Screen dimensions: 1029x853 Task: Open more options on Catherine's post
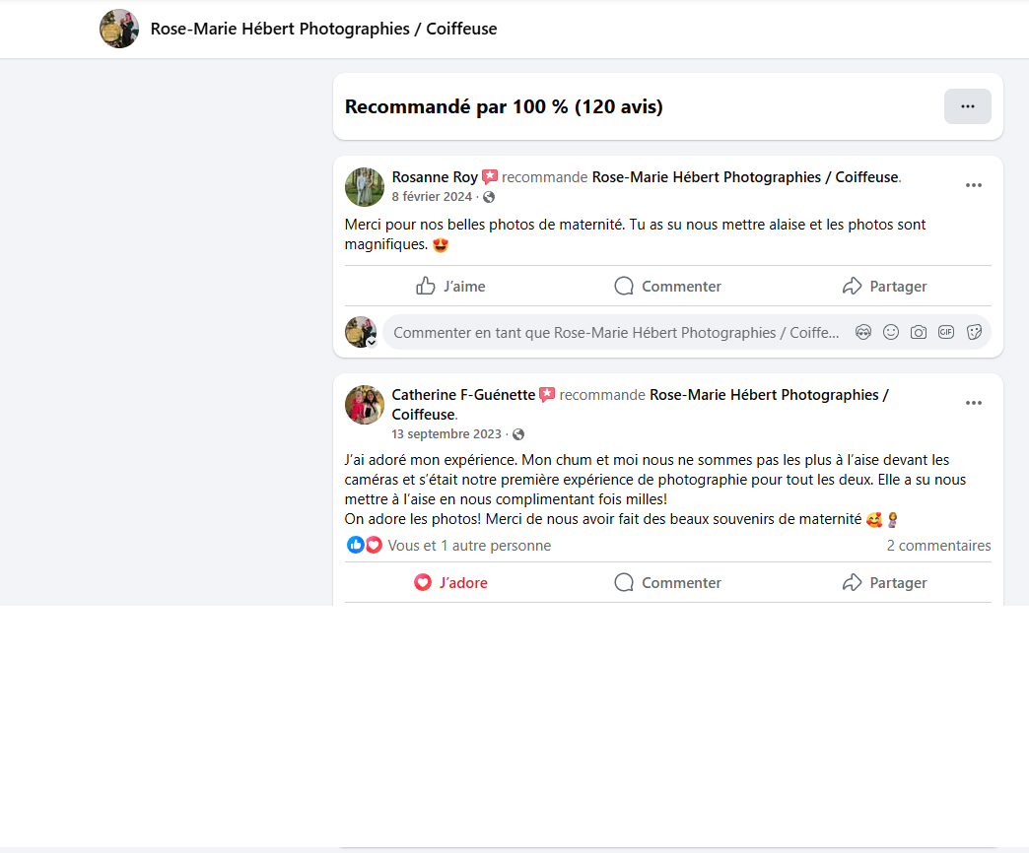[973, 403]
